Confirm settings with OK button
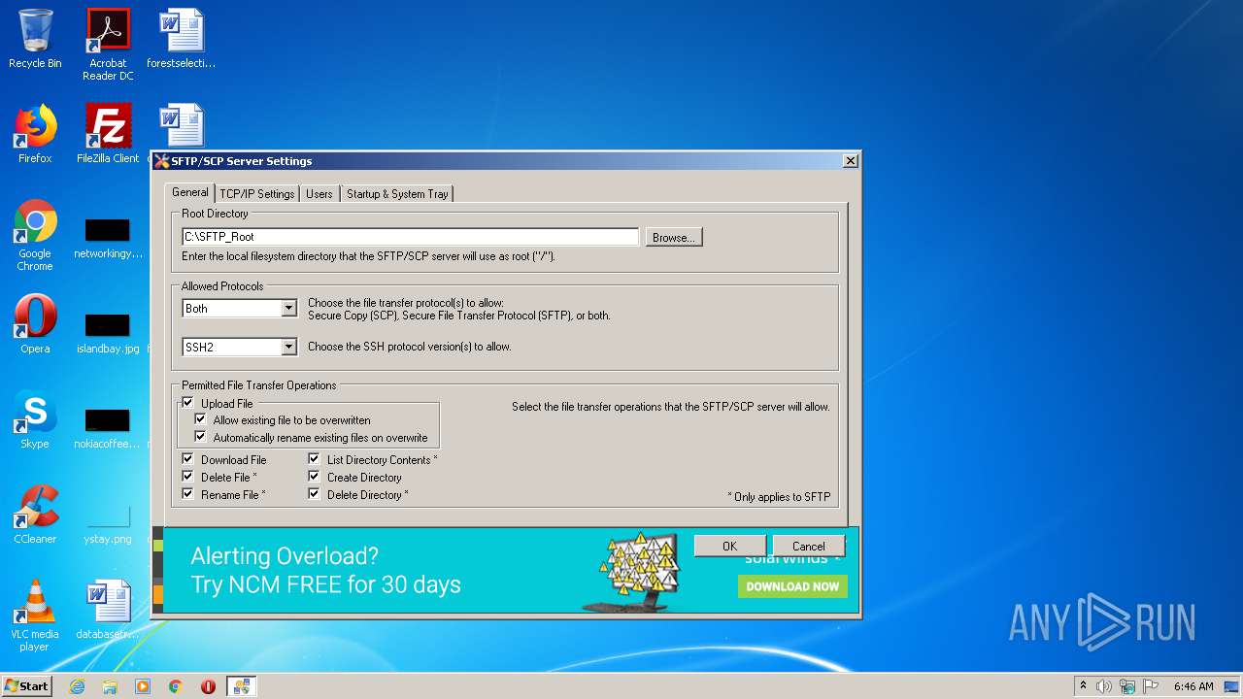Image resolution: width=1243 pixels, height=699 pixels. (729, 547)
